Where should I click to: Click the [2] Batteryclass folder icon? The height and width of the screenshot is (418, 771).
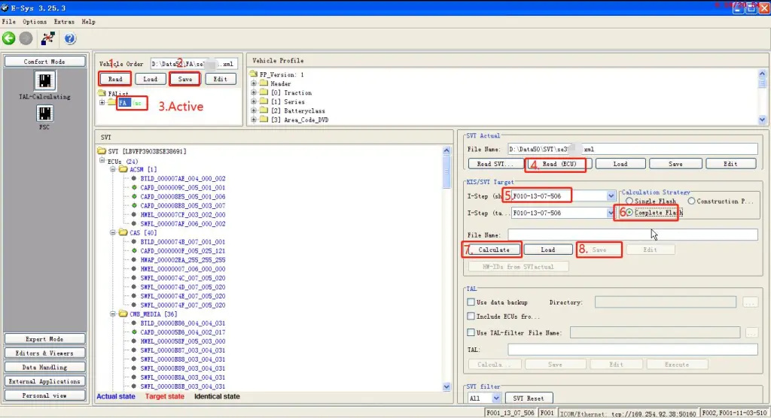pos(264,111)
